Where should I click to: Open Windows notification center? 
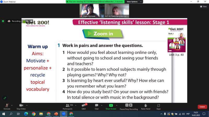pyautogui.click(x=204, y=114)
